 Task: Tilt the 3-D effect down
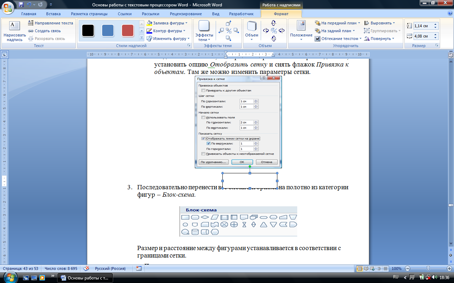click(x=273, y=38)
